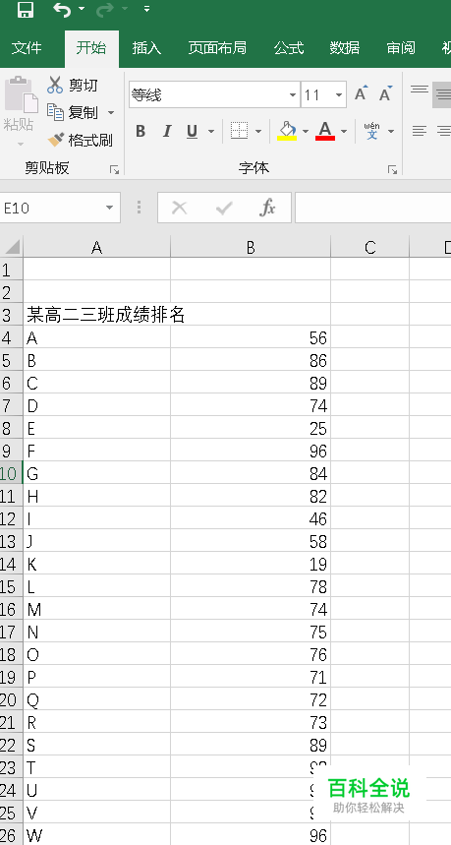Toggle Underline formatting
Image resolution: width=451 pixels, height=845 pixels.
tap(193, 131)
